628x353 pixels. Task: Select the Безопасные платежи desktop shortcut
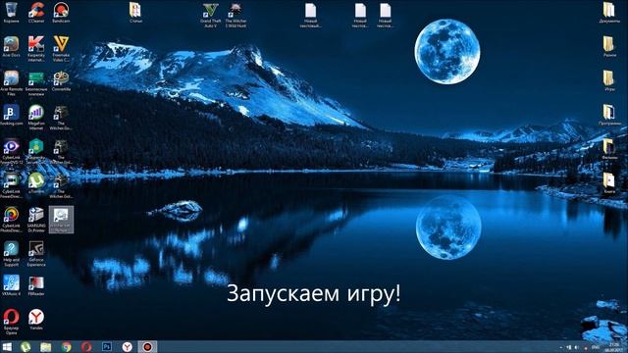[x=36, y=83]
